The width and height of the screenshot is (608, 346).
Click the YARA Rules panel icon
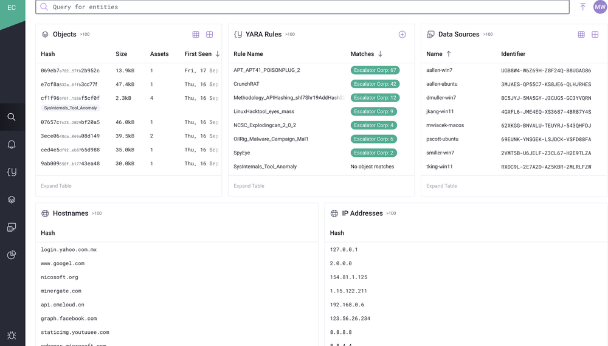pyautogui.click(x=238, y=35)
